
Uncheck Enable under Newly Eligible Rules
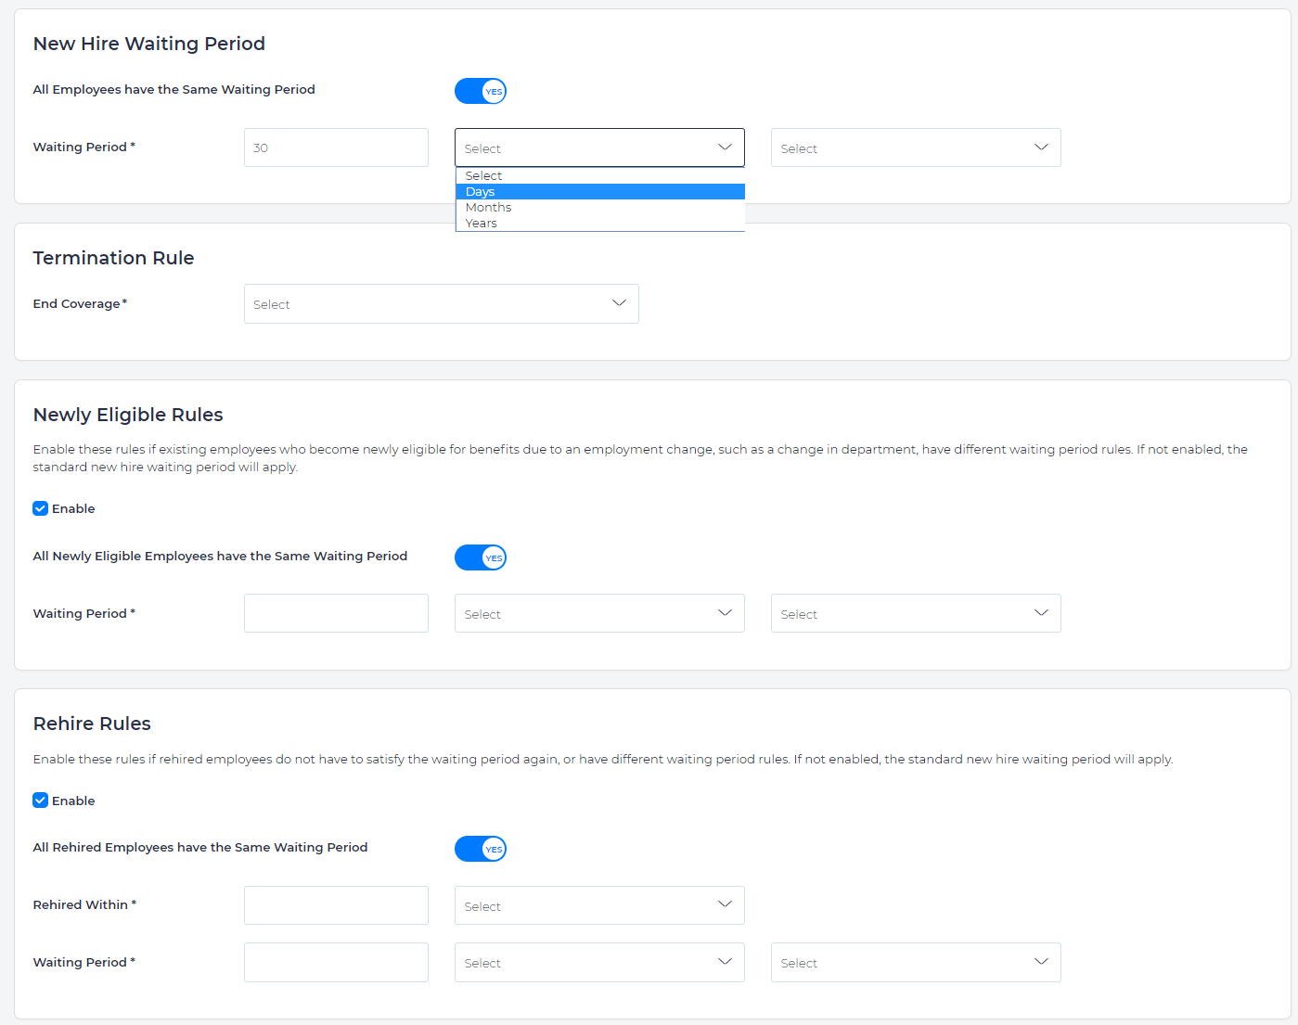click(x=41, y=508)
